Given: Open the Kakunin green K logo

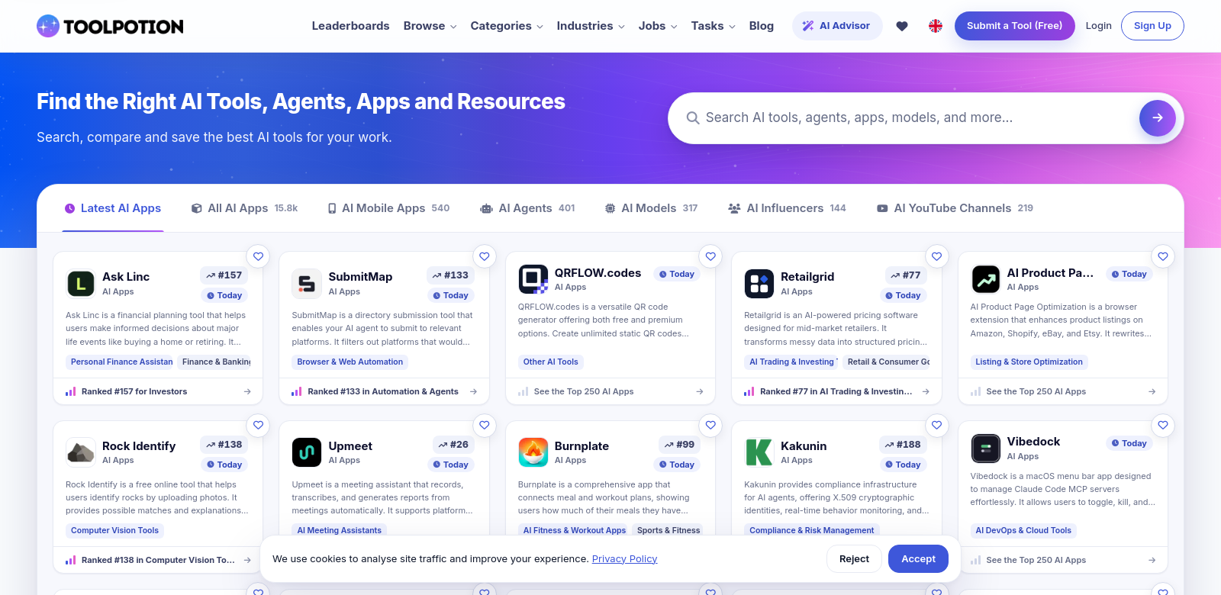Looking at the screenshot, I should tap(759, 452).
